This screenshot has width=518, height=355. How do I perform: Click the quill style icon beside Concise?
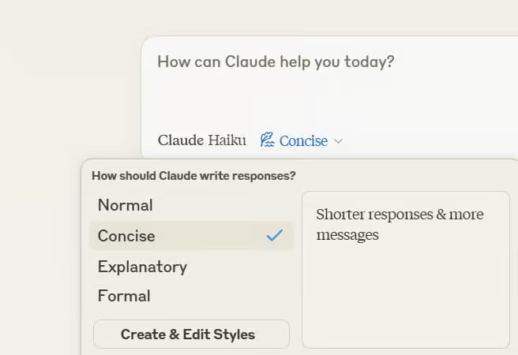267,140
